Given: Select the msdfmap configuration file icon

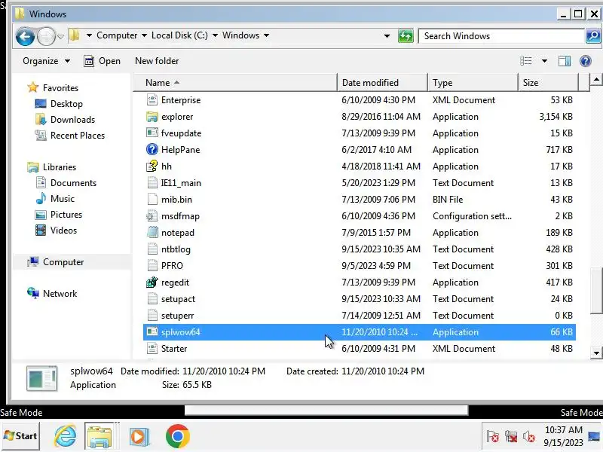Looking at the screenshot, I should pyautogui.click(x=152, y=215).
